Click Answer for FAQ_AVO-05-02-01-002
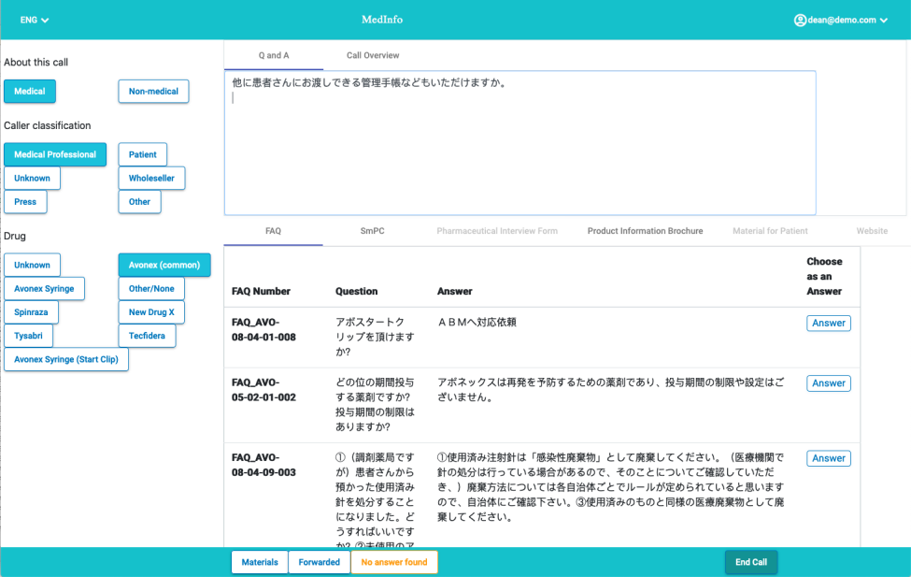This screenshot has height=577, width=911. 828,382
